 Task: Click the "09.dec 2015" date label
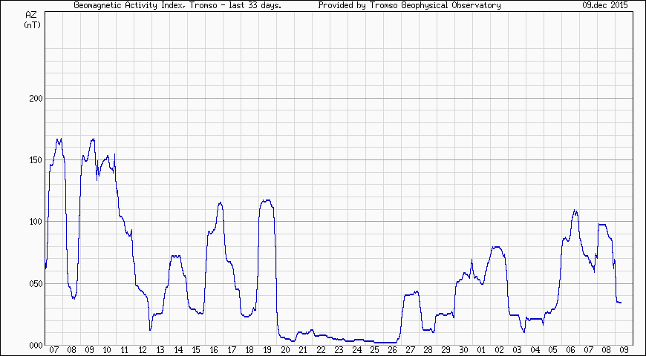tap(605, 5)
